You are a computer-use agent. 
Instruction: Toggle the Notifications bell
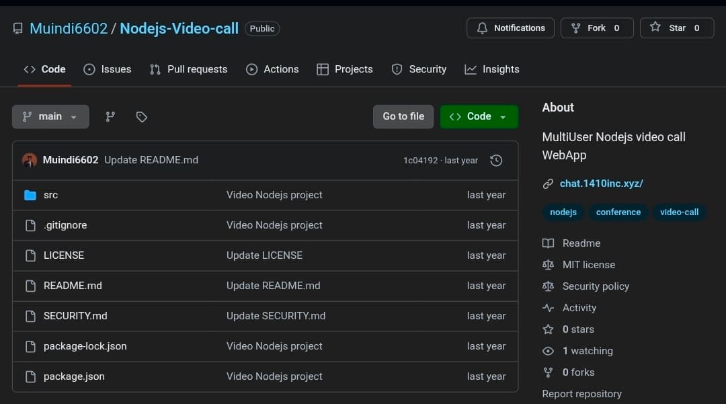(x=510, y=28)
